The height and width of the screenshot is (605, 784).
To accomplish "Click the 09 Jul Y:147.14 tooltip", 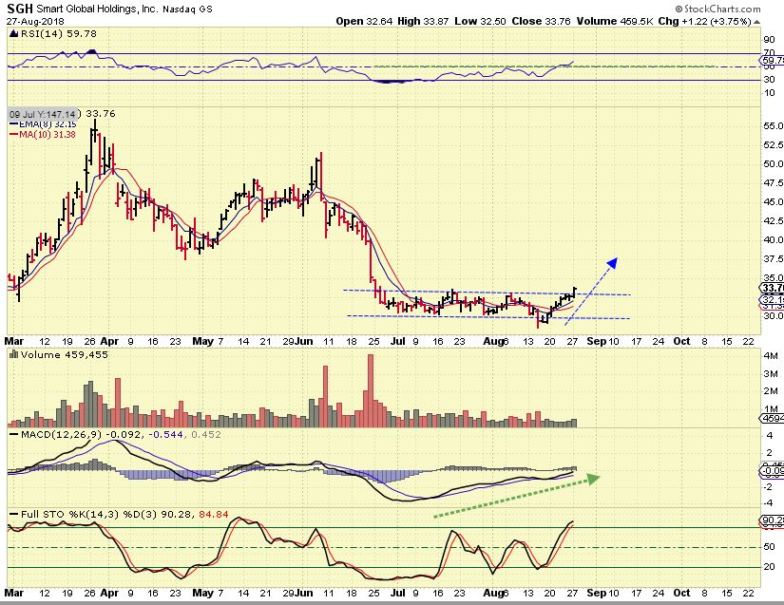I will [x=44, y=114].
